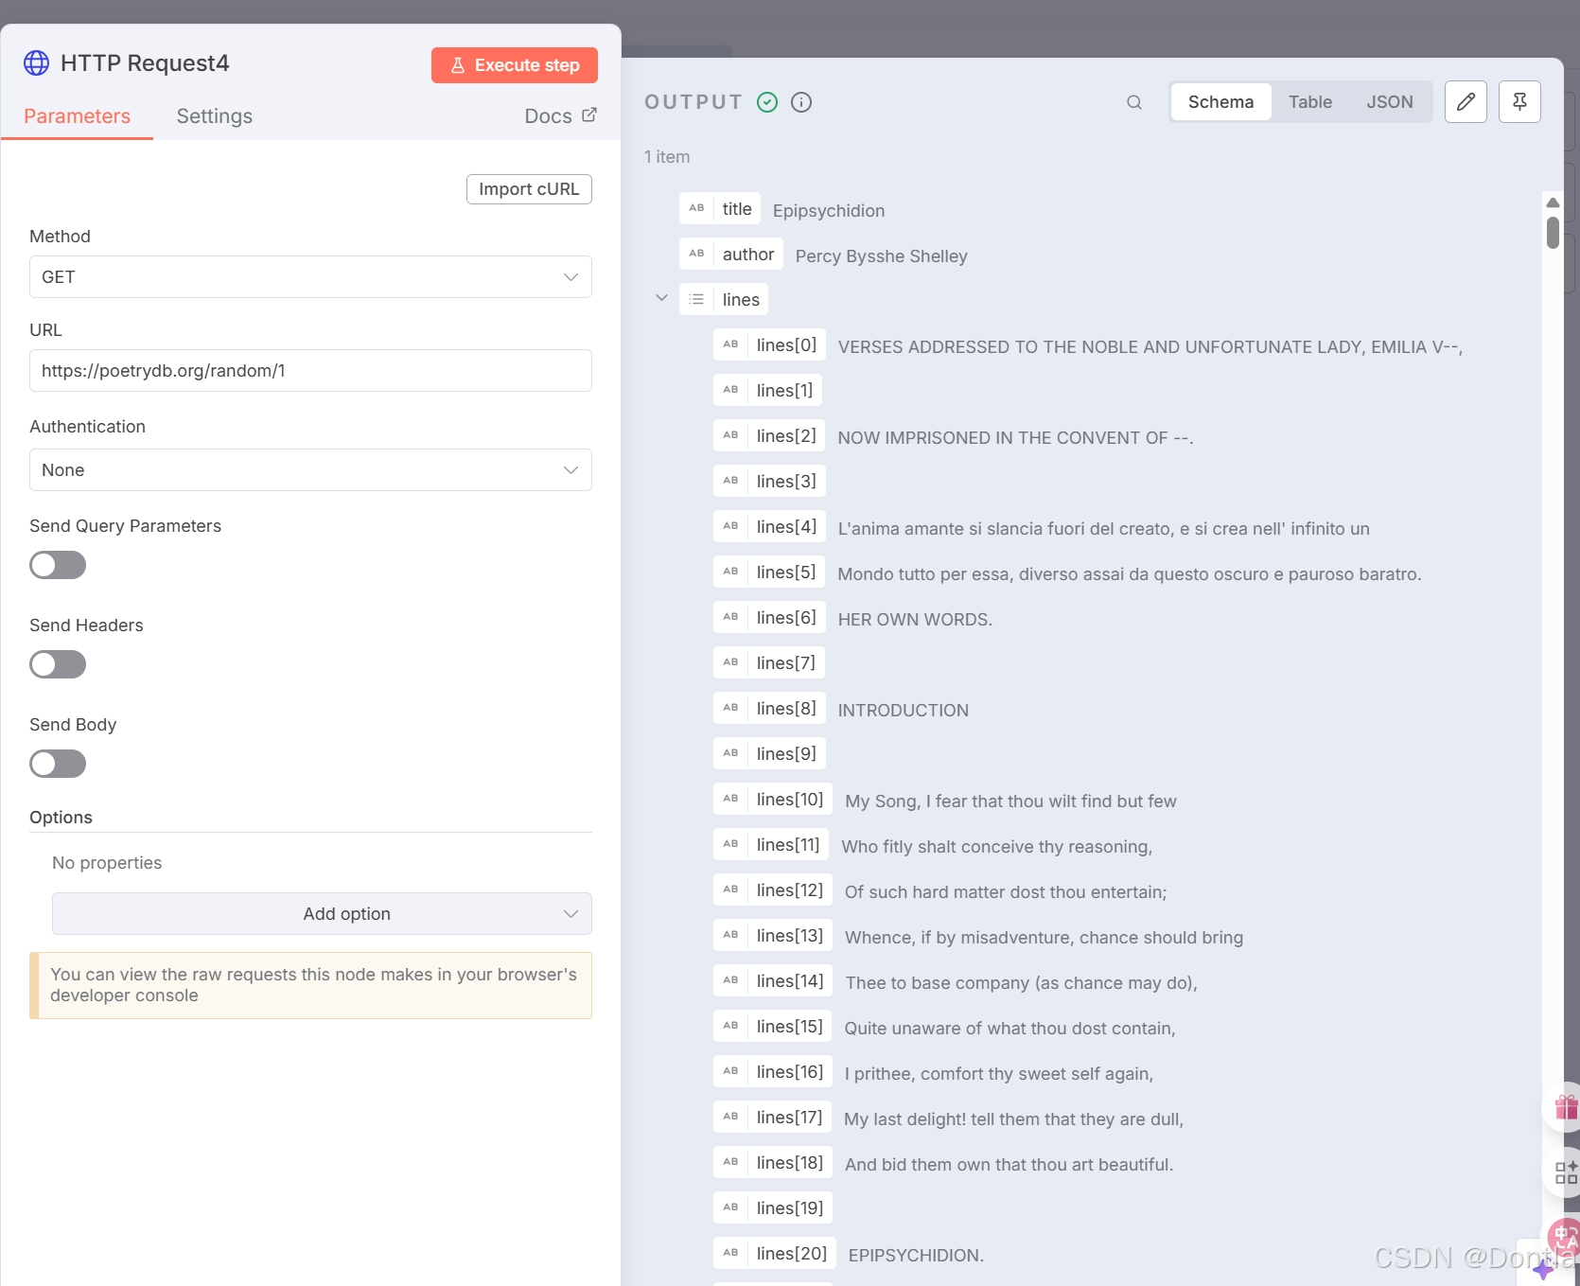1580x1286 pixels.
Task: Click the lines[14] field pill
Action: 773,980
